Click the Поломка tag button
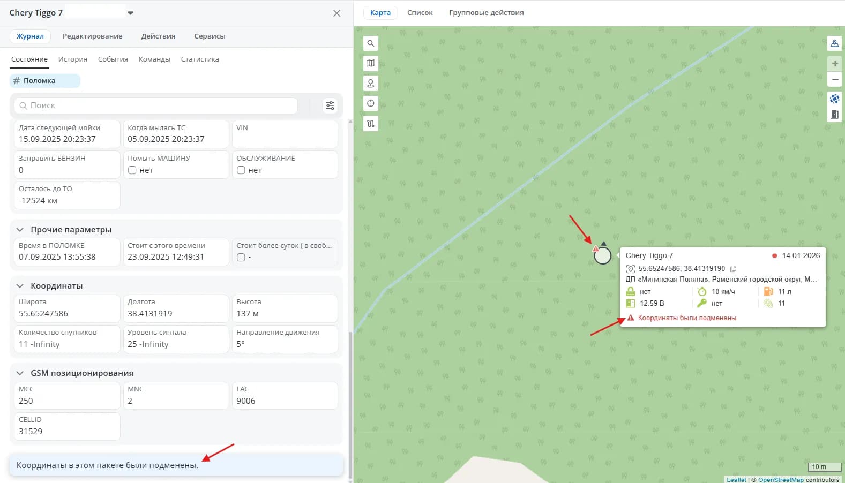 [45, 81]
